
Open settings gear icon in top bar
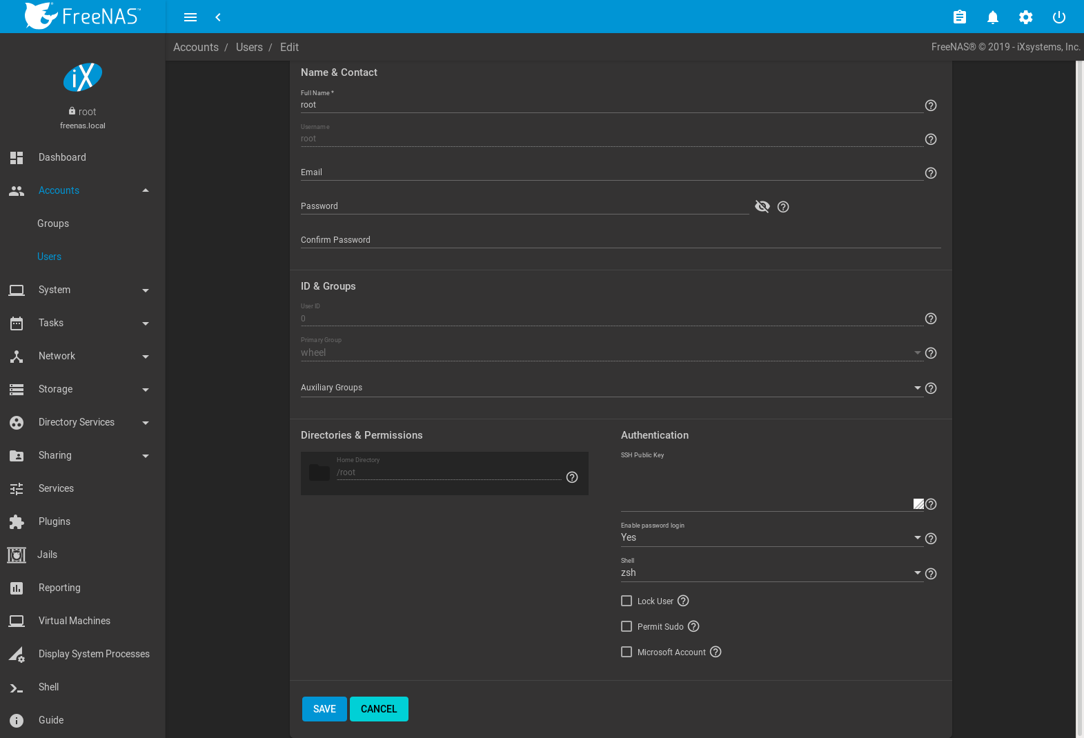tap(1026, 17)
